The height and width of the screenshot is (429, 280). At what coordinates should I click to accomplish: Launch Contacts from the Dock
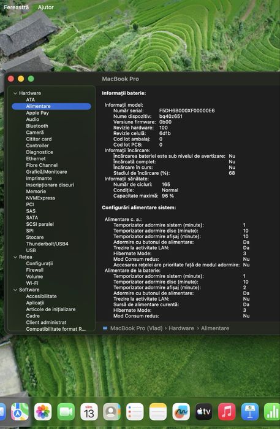(112, 411)
